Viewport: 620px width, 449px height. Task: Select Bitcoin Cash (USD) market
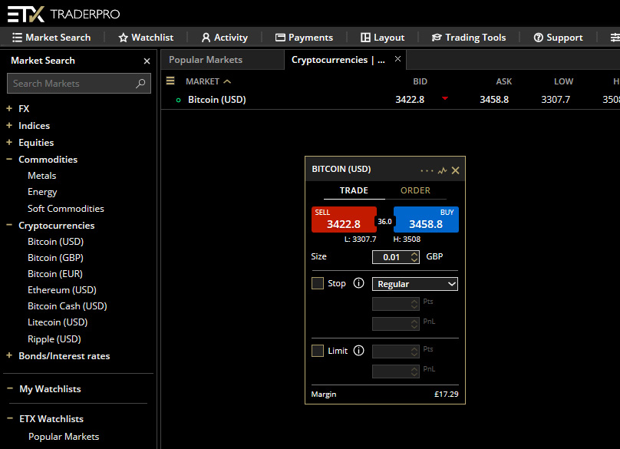point(68,306)
